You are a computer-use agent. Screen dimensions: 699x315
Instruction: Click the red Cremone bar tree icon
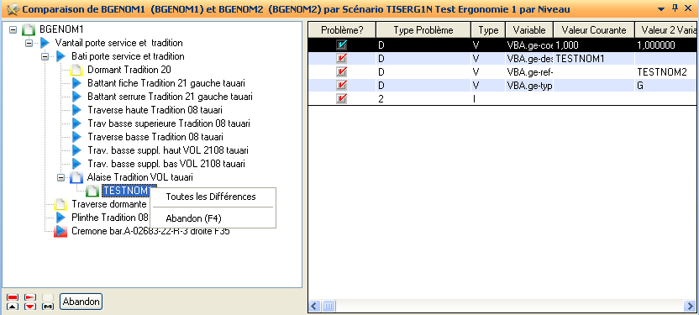(x=60, y=231)
